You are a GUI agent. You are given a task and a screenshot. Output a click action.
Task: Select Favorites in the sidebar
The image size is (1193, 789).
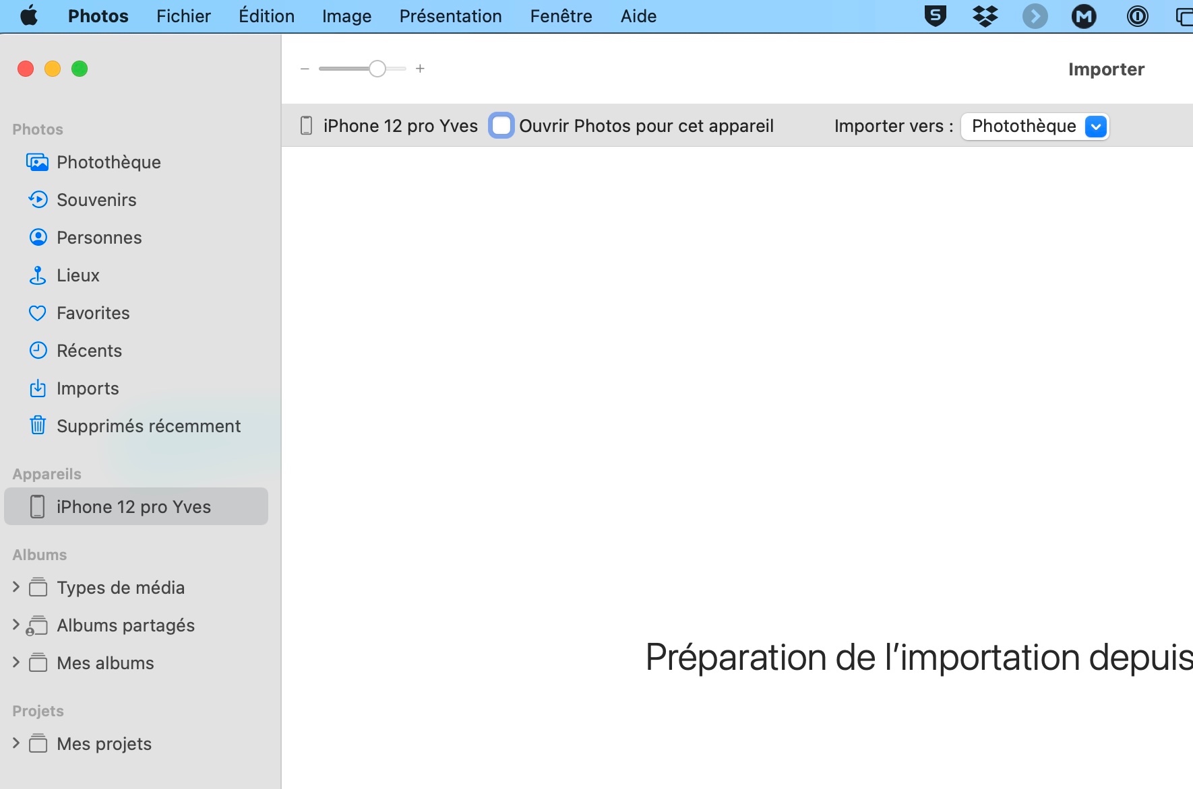click(x=136, y=313)
